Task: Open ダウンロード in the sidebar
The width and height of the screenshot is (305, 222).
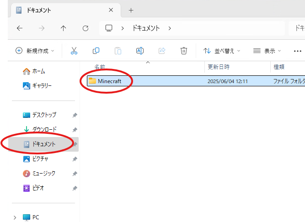Action: [40, 129]
